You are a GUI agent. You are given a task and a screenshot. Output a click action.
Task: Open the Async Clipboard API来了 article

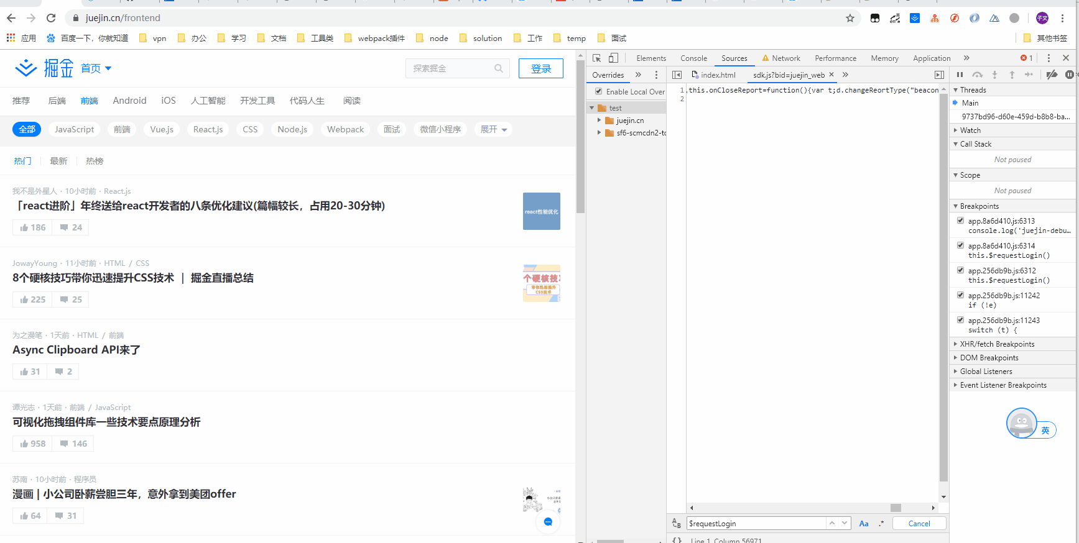pos(76,350)
